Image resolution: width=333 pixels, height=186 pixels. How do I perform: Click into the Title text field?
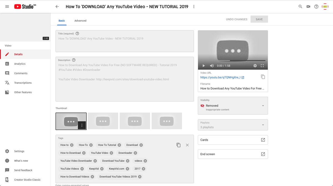coord(125,41)
